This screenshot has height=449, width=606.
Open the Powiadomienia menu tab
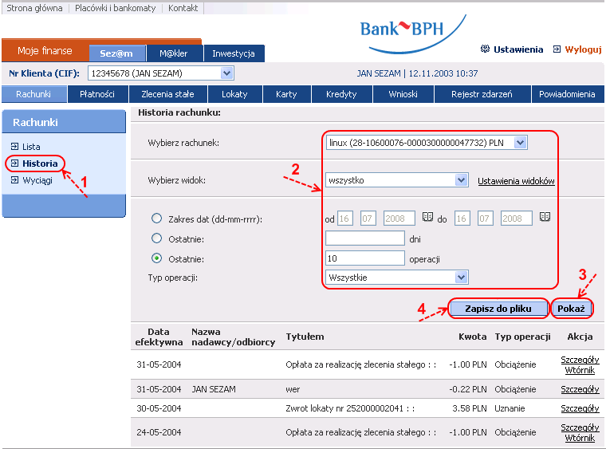pos(567,94)
